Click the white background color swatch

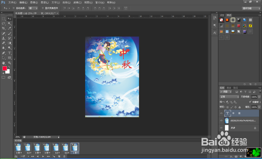8,72
